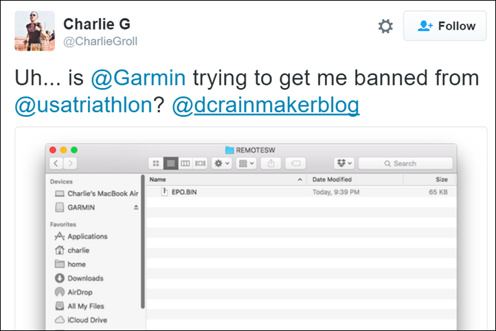Click the @CharlieGroll handle
The height and width of the screenshot is (331, 496).
coord(100,41)
